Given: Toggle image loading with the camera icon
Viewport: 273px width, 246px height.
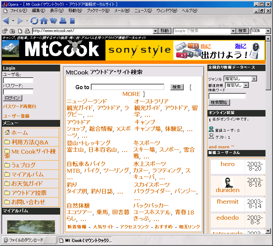Looking at the screenshot, I should (12, 31).
